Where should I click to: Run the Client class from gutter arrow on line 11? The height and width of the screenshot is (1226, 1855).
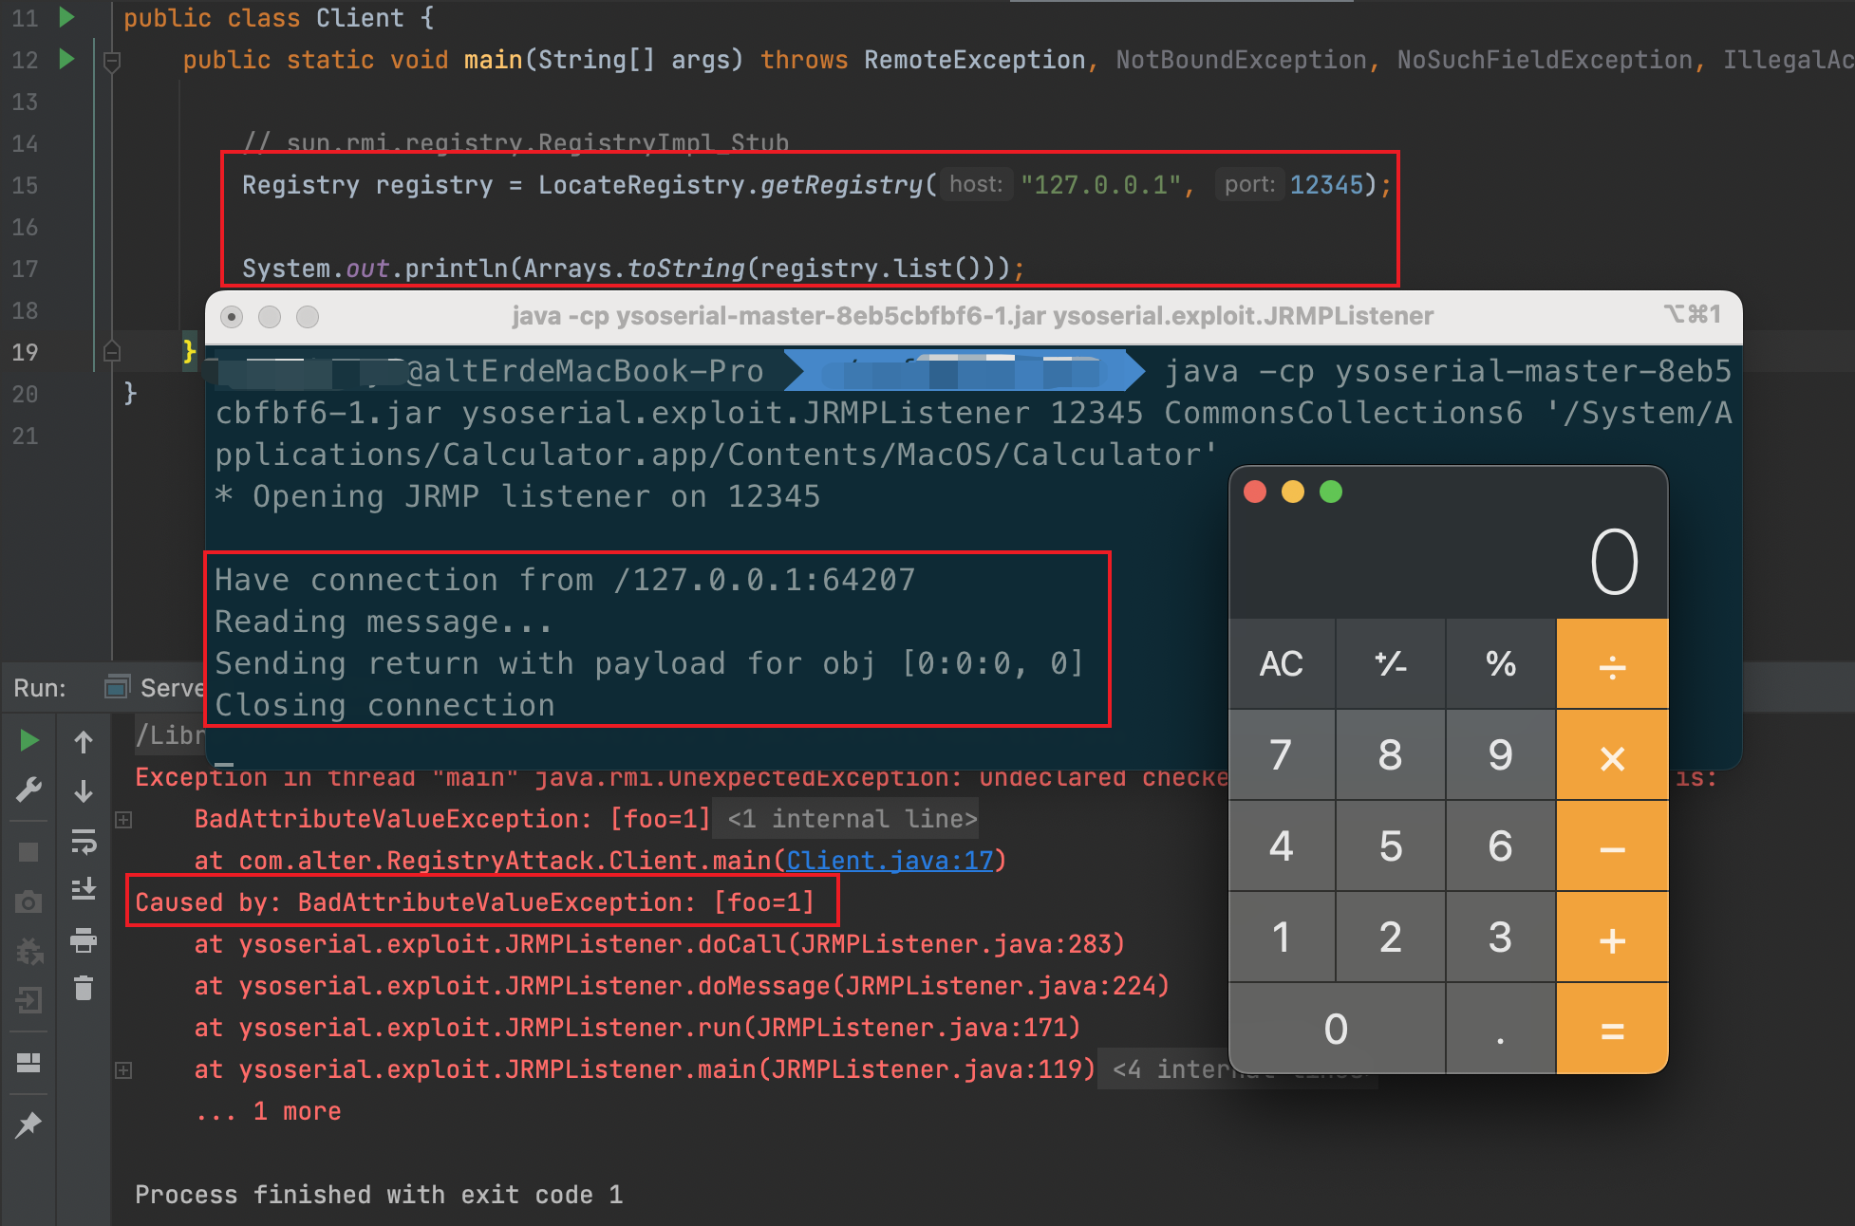pos(66,16)
